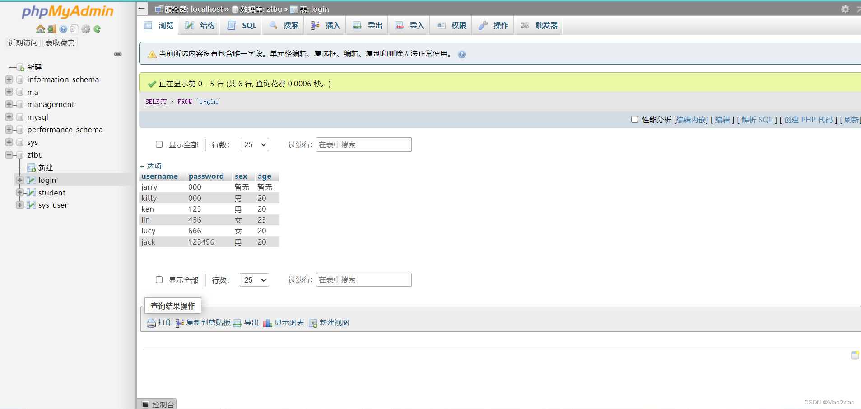Click the collapse navigation arrow at top
861x409 pixels.
142,9
